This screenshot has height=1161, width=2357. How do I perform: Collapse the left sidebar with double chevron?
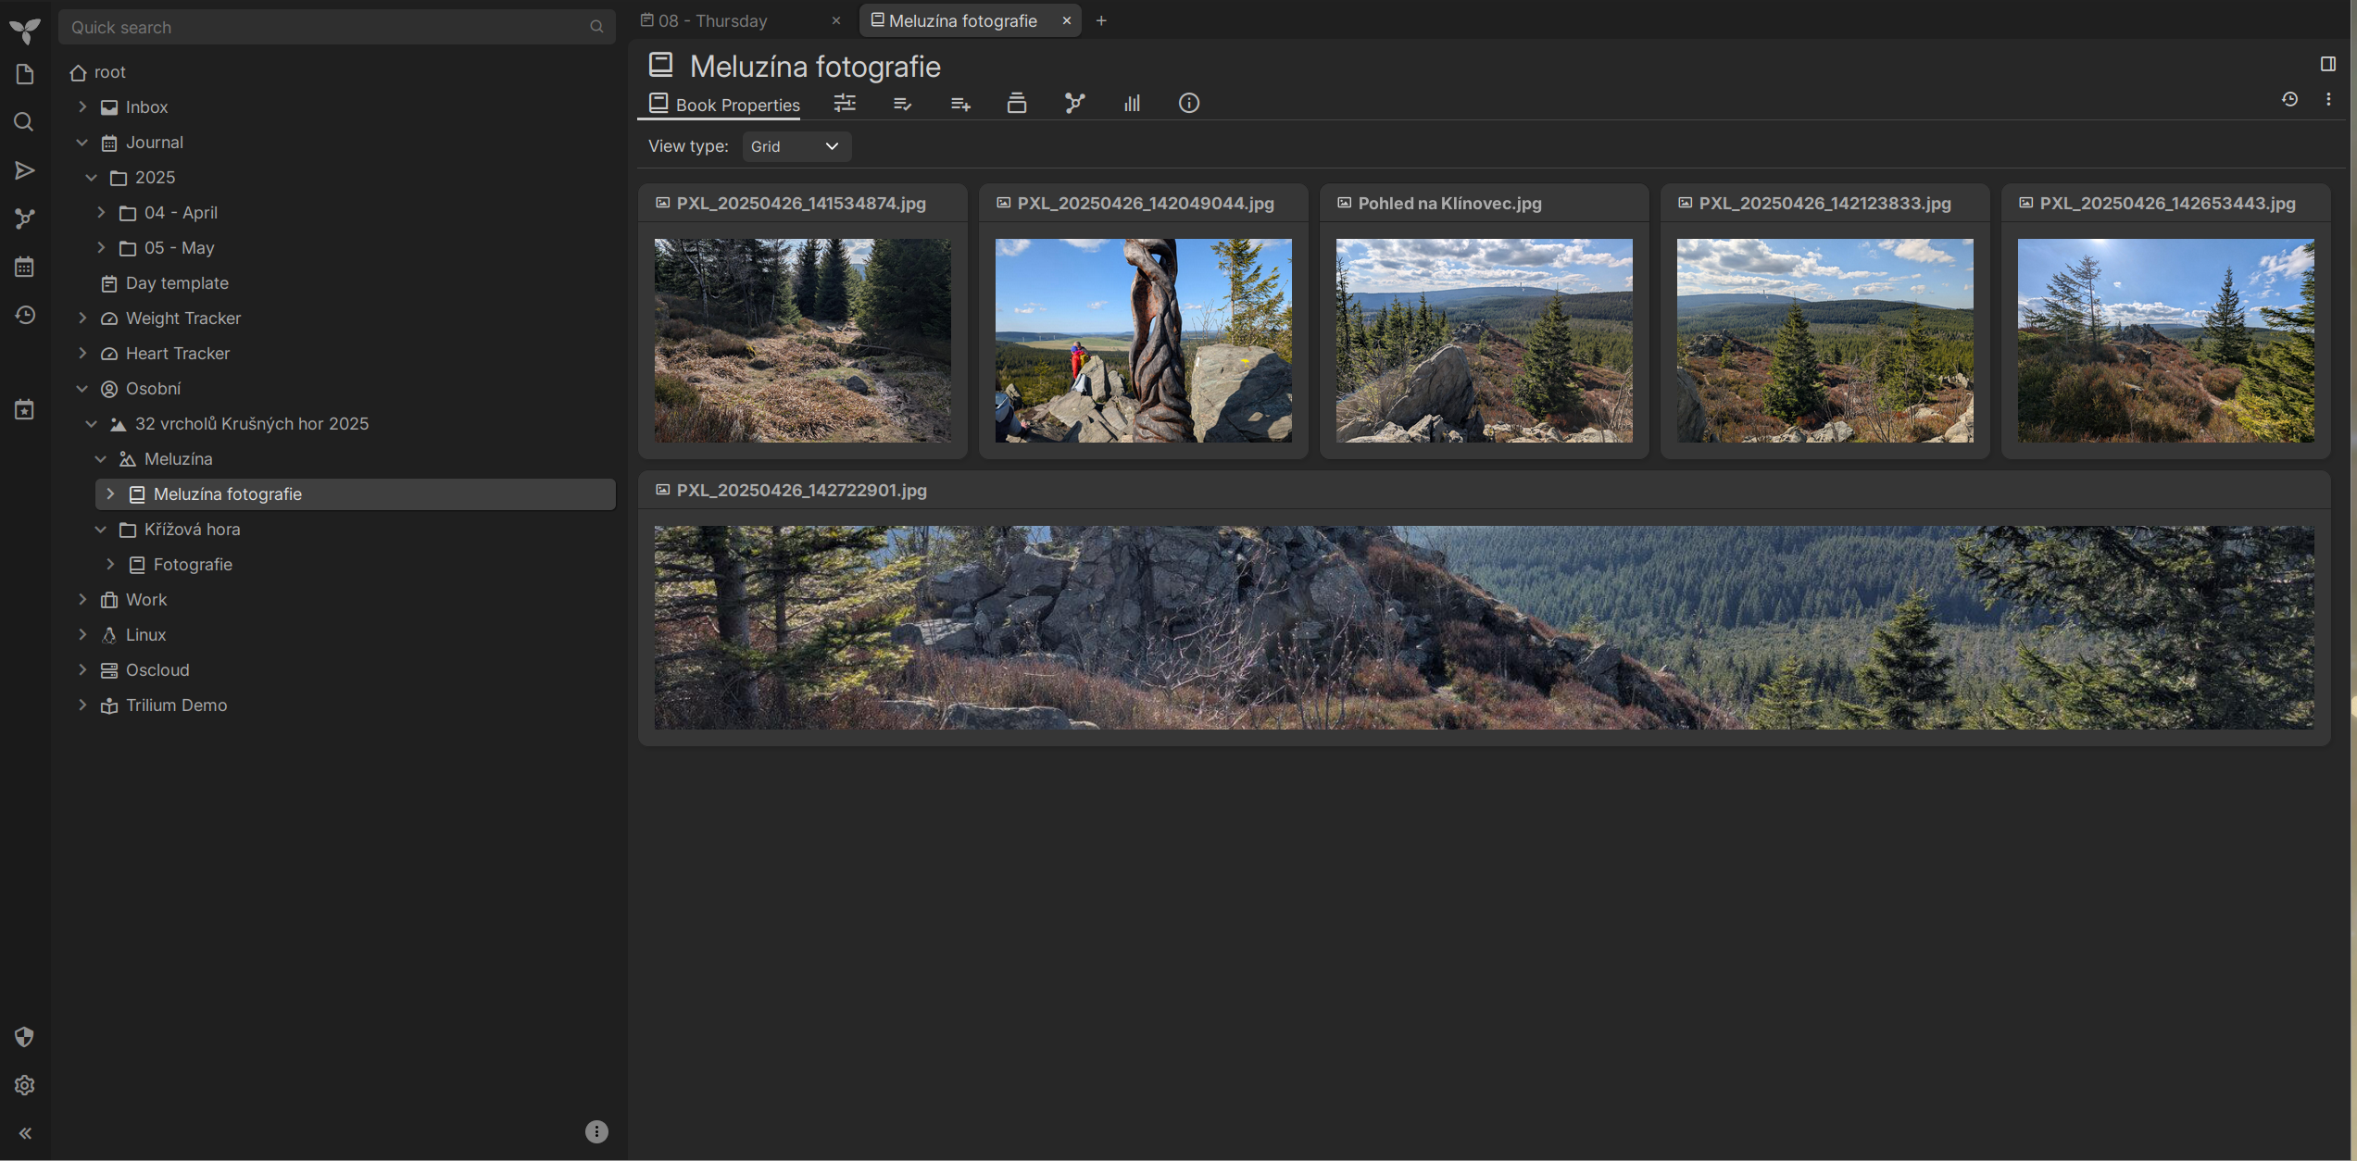tap(25, 1133)
